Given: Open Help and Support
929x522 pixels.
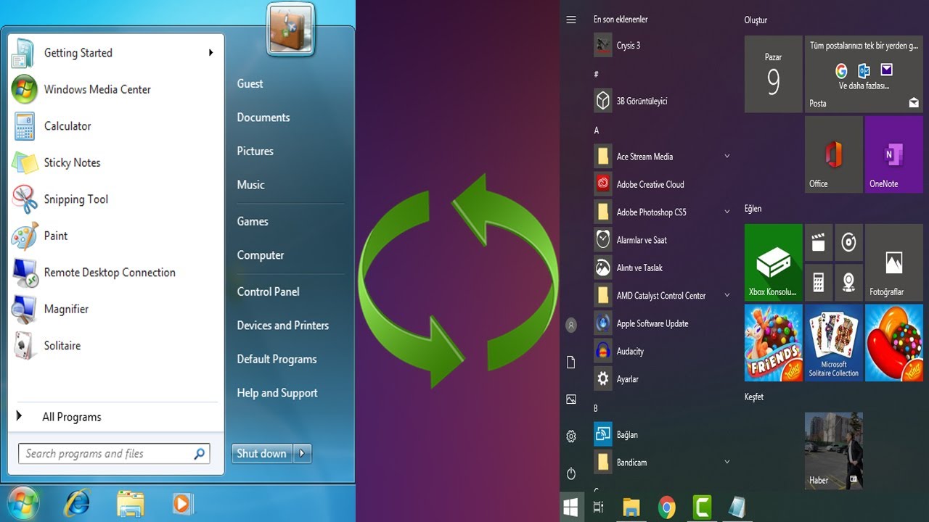Looking at the screenshot, I should point(277,393).
